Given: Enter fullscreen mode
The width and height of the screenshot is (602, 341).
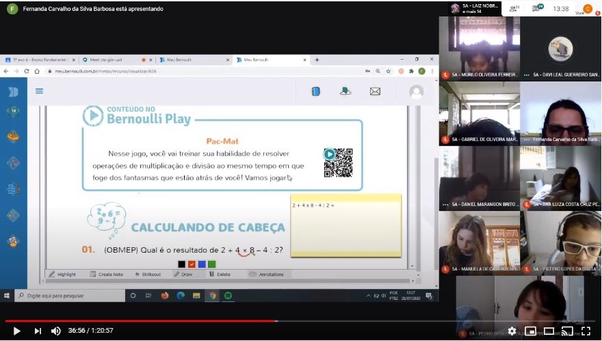Looking at the screenshot, I should [586, 331].
